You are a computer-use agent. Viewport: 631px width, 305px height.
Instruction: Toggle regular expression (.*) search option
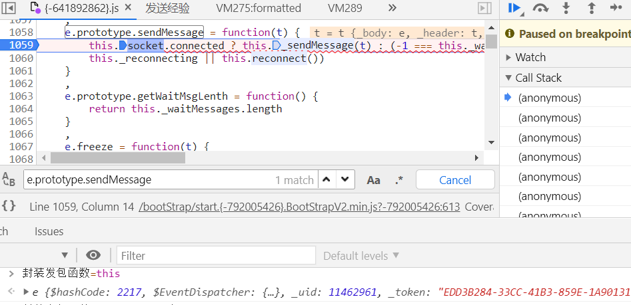(399, 180)
